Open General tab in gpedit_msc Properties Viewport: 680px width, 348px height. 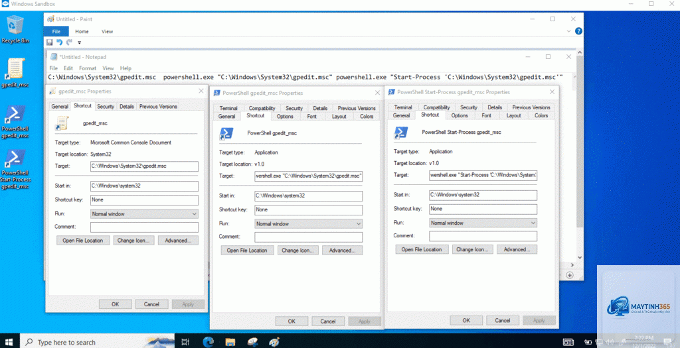[x=59, y=107]
